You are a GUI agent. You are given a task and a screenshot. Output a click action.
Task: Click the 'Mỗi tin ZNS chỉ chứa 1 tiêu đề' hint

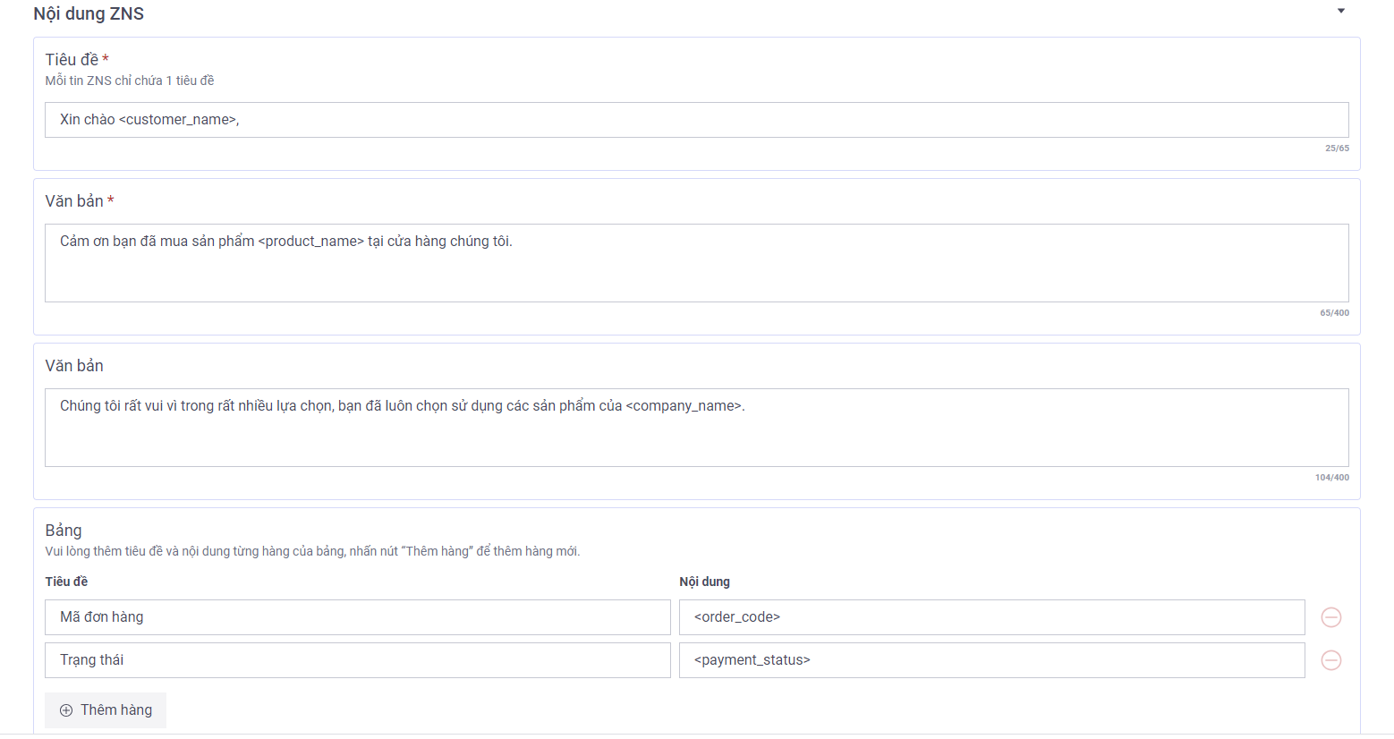130,81
